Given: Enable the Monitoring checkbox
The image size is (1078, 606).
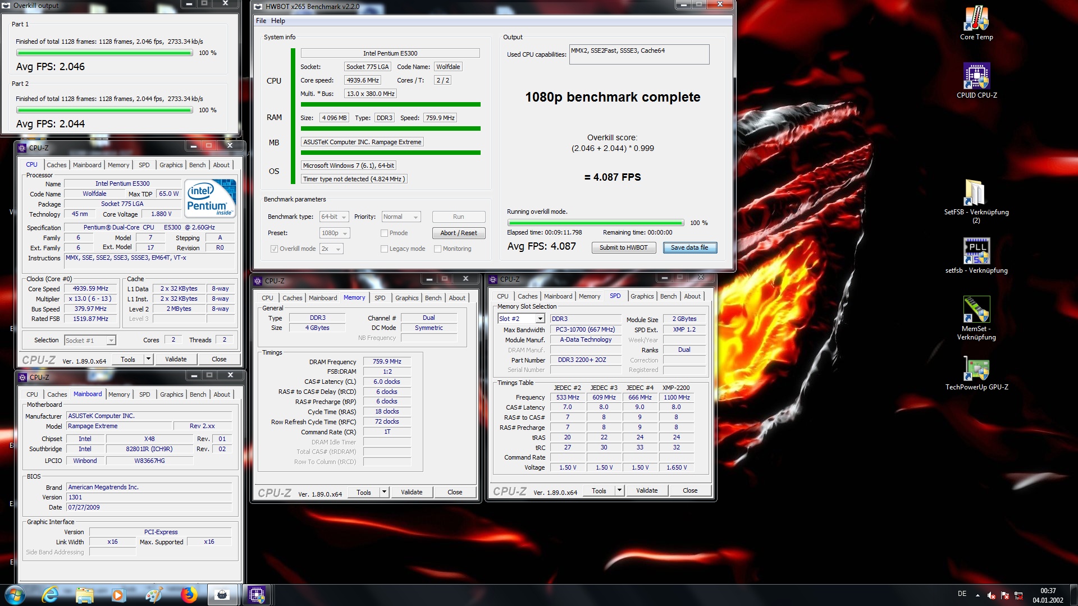Looking at the screenshot, I should coord(437,249).
